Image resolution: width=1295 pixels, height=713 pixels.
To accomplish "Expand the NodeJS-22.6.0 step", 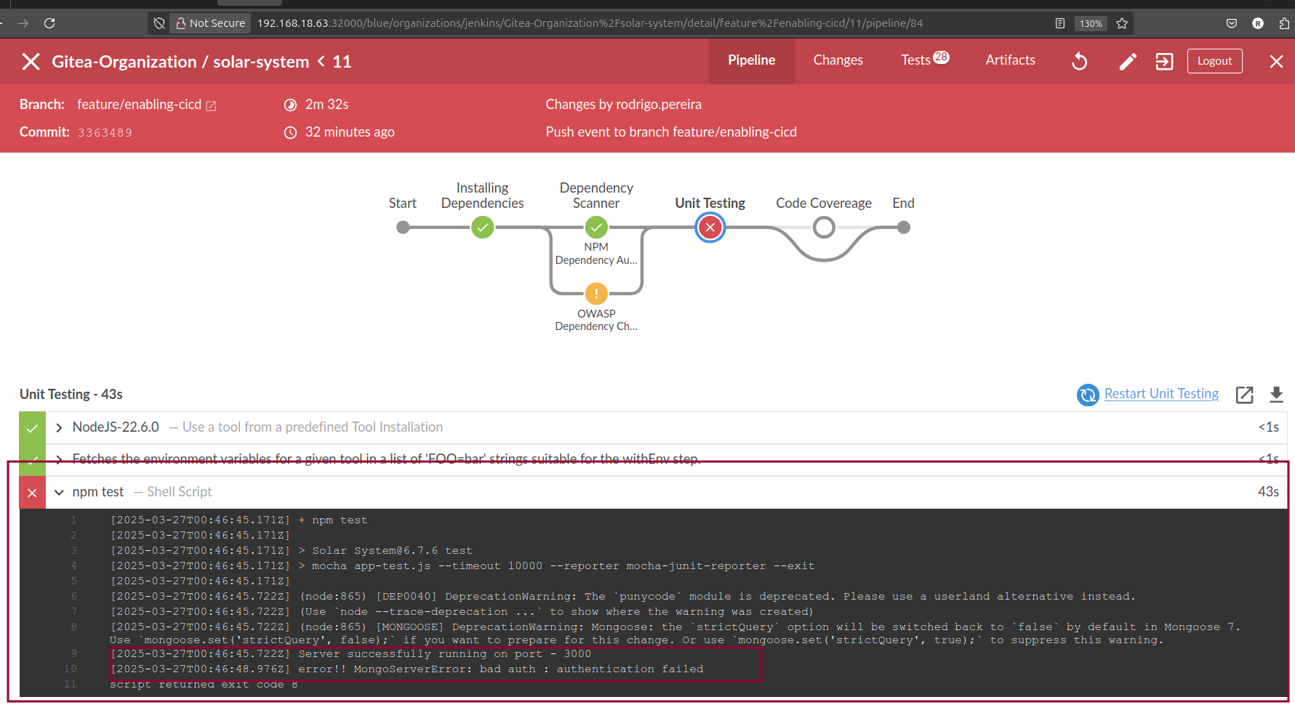I will (59, 428).
